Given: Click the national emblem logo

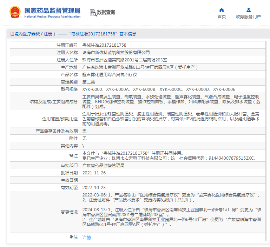Looking at the screenshot, I should click(14, 12).
